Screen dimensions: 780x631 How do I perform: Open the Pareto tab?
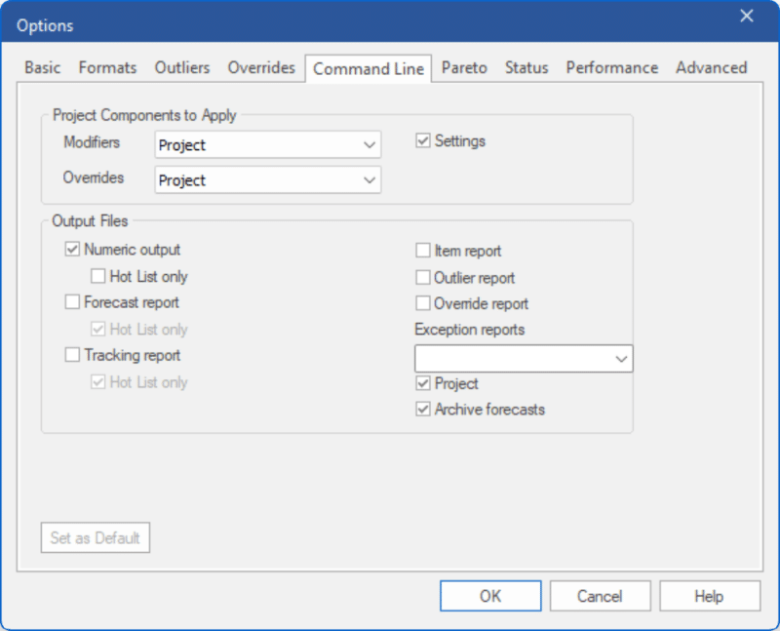pyautogui.click(x=465, y=68)
